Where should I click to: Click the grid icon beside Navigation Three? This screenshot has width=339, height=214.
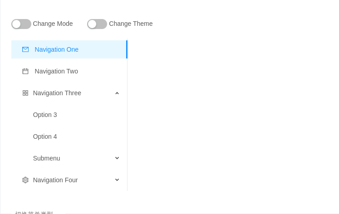[x=25, y=93]
